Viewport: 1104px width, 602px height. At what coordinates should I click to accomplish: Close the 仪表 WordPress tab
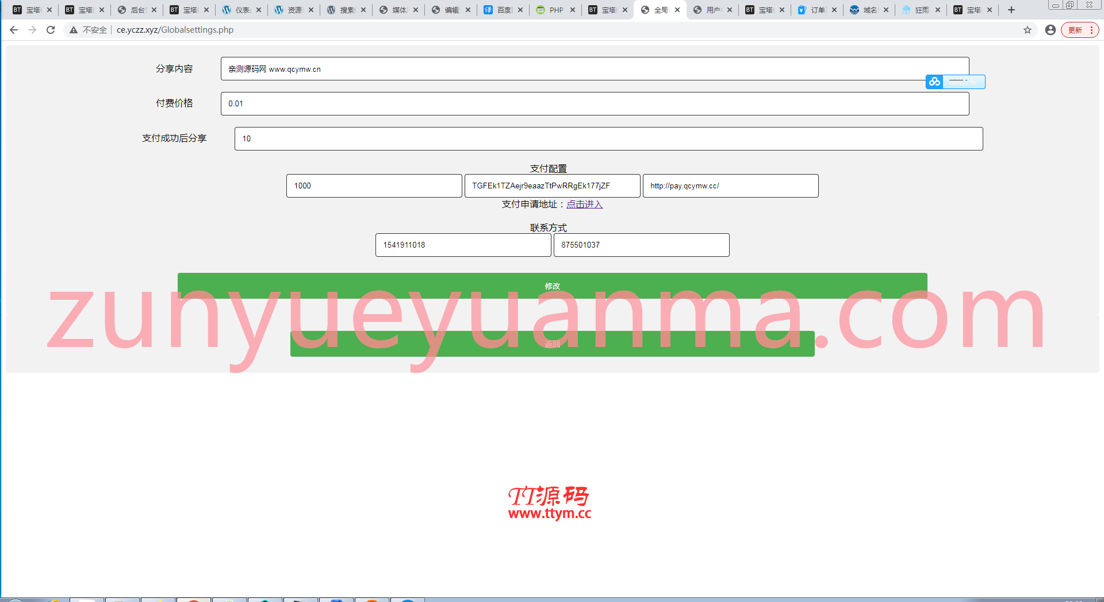[259, 10]
